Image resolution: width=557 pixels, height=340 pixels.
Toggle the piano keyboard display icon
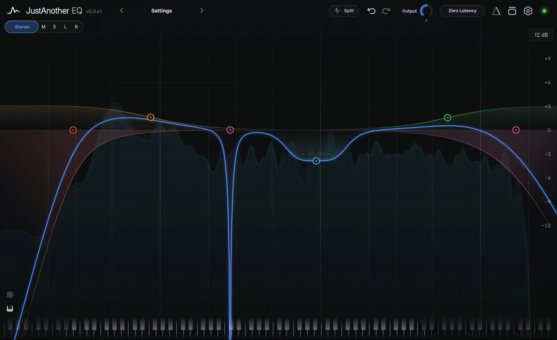click(x=10, y=309)
